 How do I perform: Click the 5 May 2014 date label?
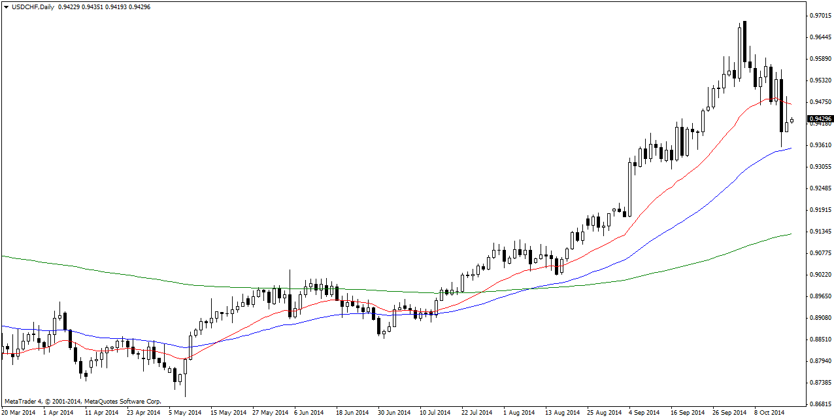point(185,413)
